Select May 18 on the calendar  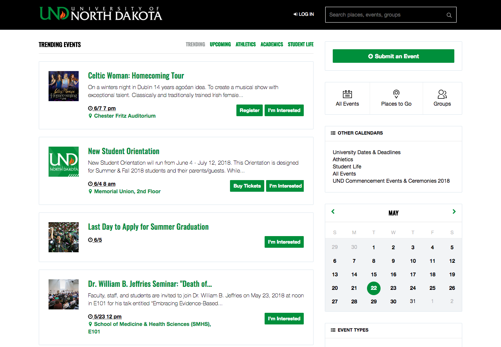click(432, 274)
